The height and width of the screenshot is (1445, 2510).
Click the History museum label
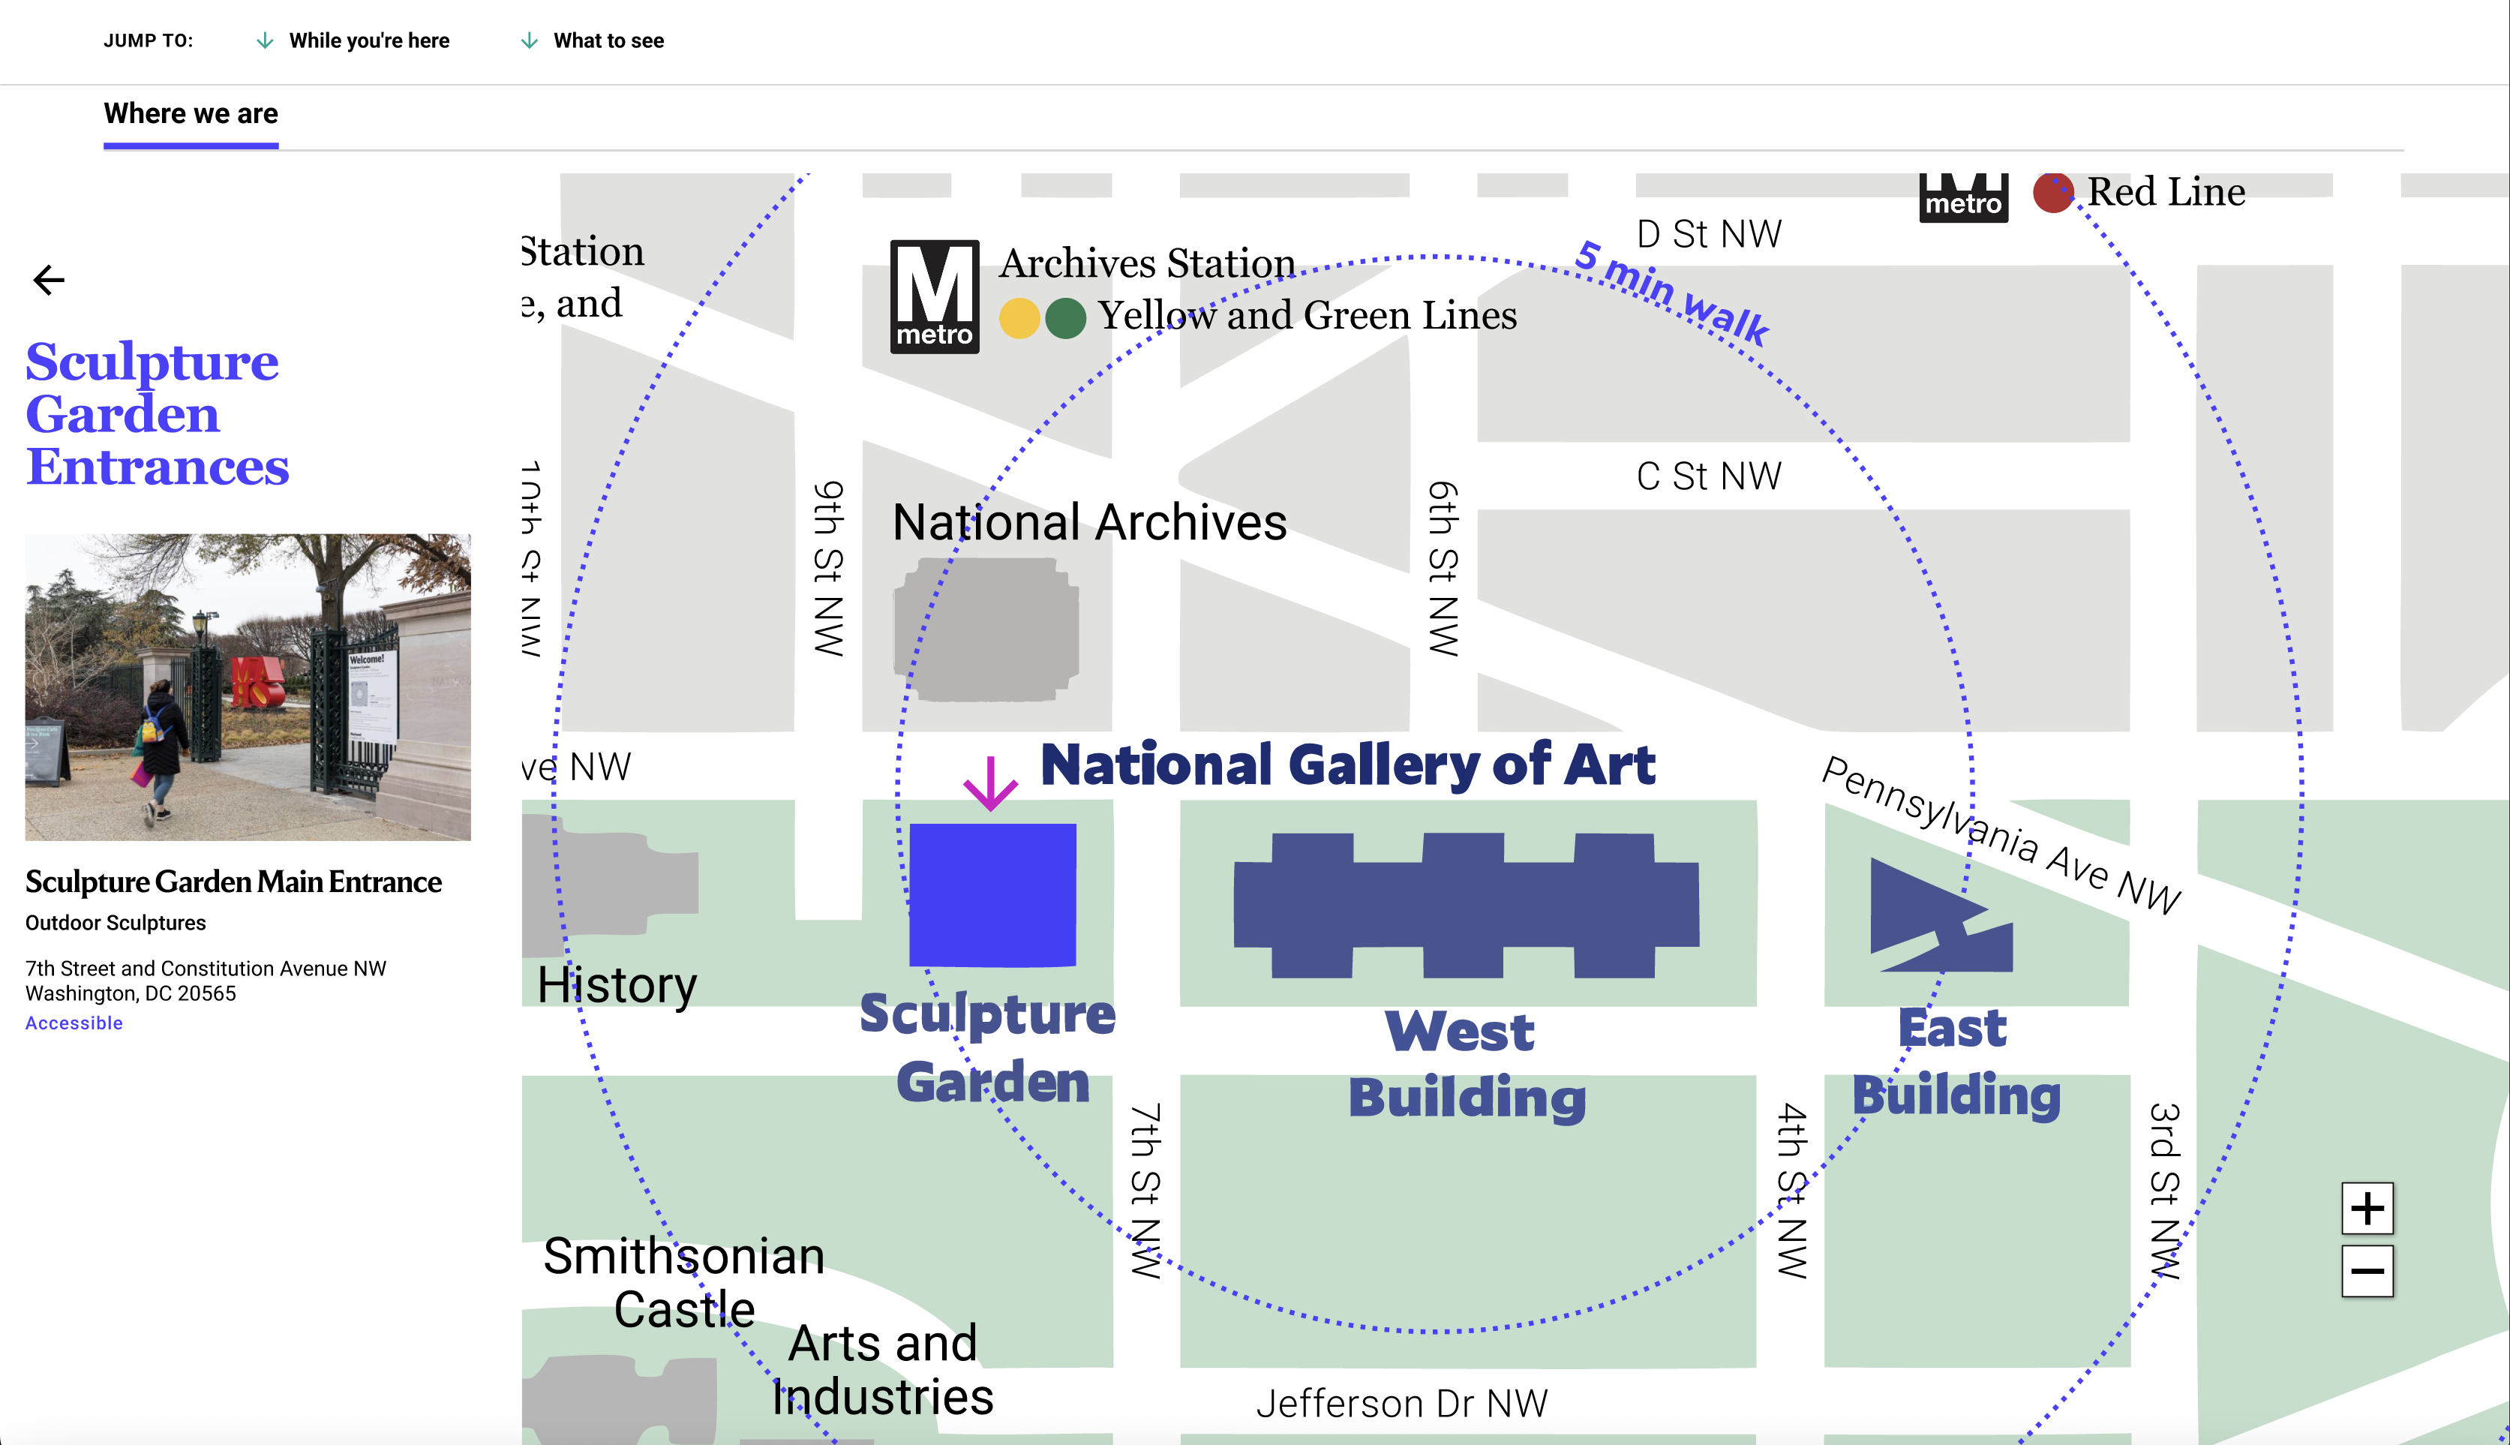[x=617, y=986]
